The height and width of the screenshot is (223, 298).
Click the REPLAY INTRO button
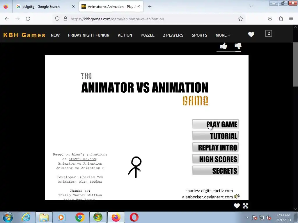215,147
